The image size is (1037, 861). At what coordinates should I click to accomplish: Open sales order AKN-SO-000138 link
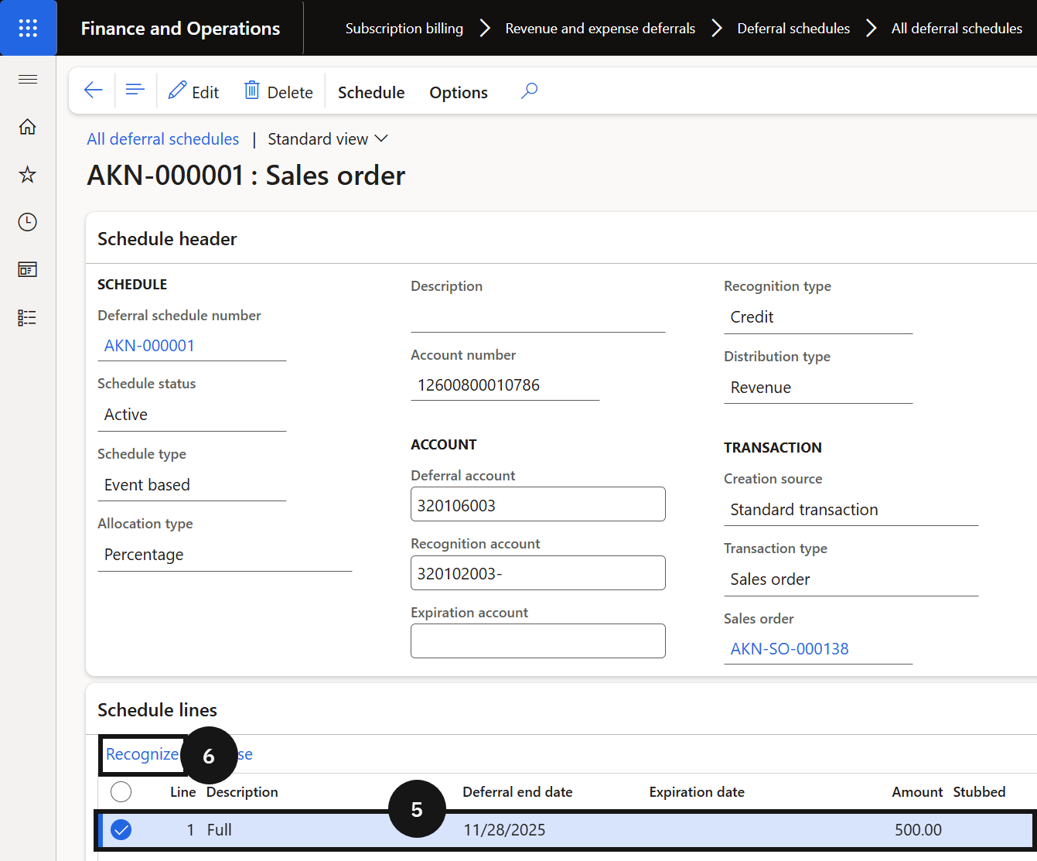(x=790, y=649)
